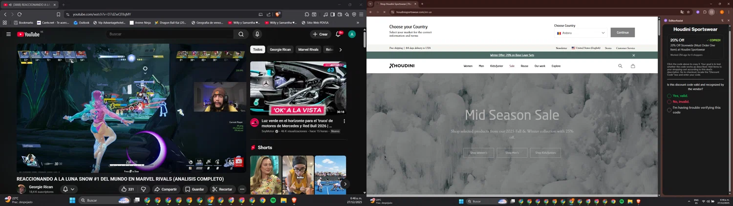Image resolution: width=733 pixels, height=206 pixels.
Task: Click the YouTube 'Buscar' search input
Action: tap(170, 34)
